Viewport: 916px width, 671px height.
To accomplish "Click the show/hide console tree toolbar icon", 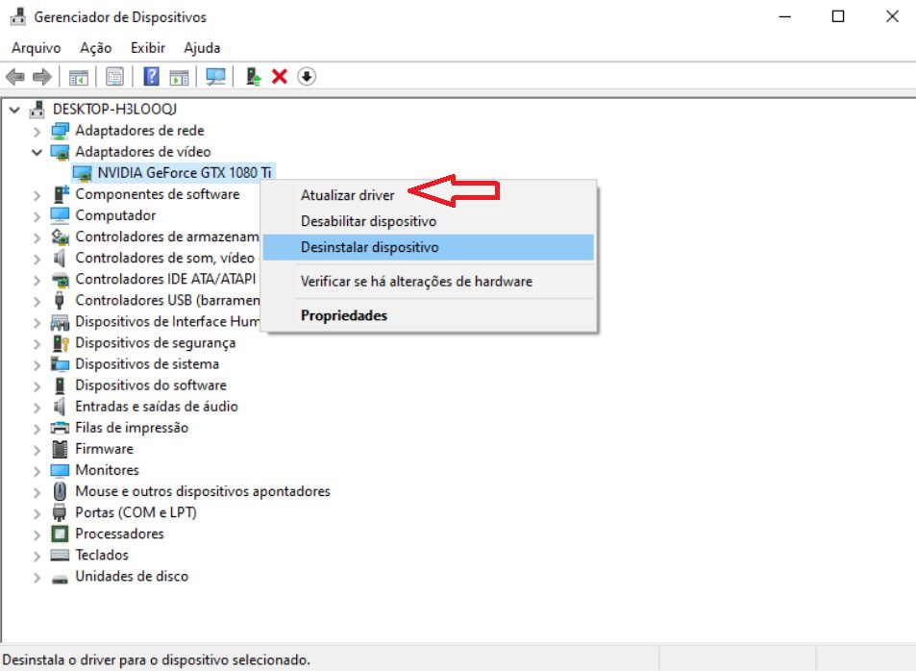I will point(78,77).
